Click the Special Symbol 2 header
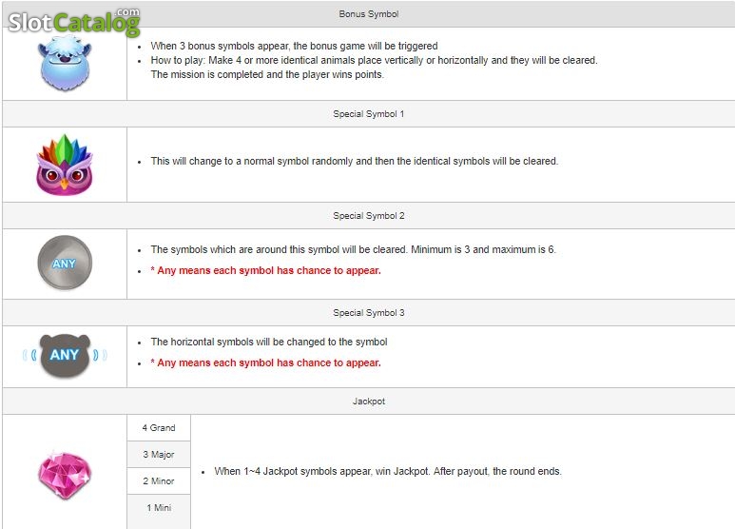This screenshot has width=735, height=529. (368, 216)
